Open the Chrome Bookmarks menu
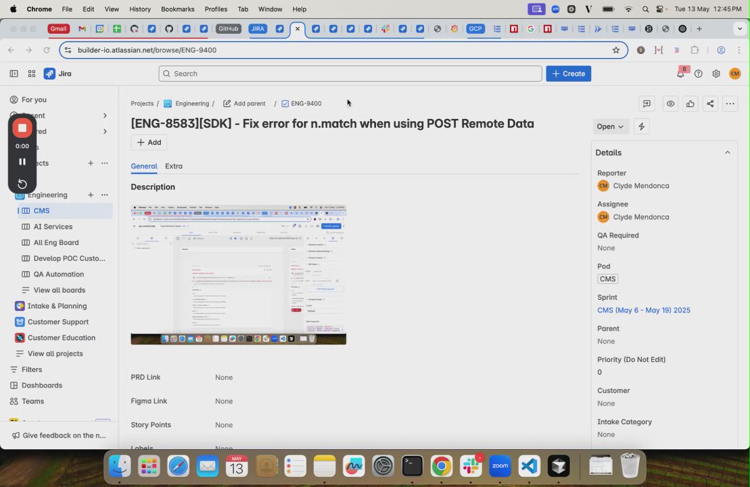750x487 pixels. click(x=177, y=9)
